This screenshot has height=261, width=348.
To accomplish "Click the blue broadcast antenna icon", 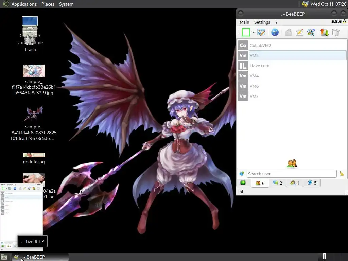I will [x=275, y=32].
